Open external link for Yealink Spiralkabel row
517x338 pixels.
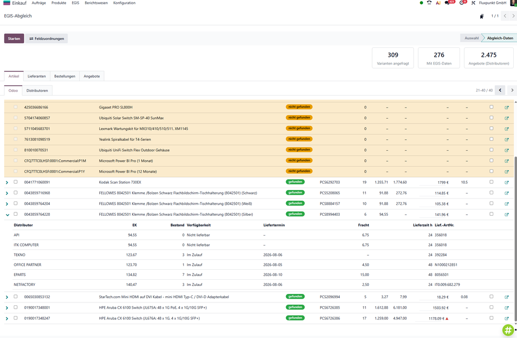(507, 139)
